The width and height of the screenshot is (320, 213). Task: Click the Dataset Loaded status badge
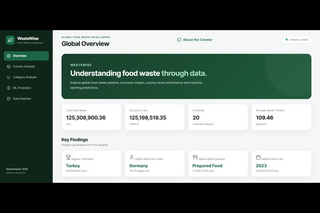297,40
